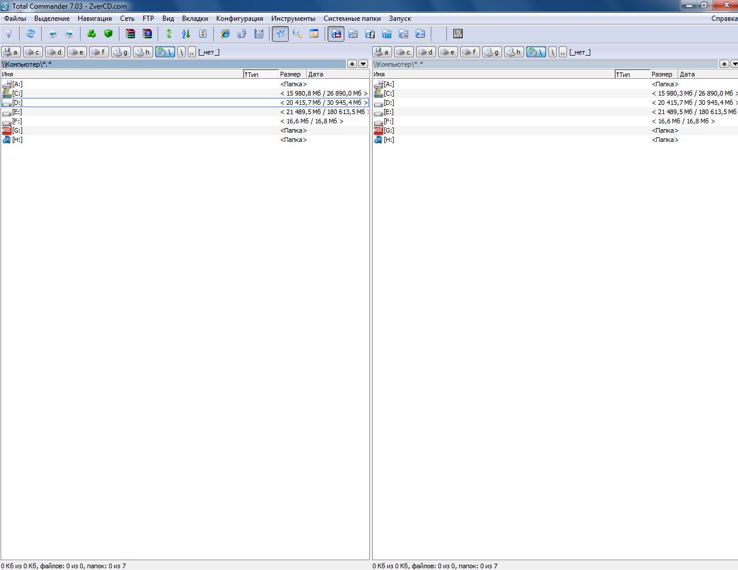This screenshot has height=570, width=738.
Task: Open the Конфигурация menu
Action: (239, 19)
